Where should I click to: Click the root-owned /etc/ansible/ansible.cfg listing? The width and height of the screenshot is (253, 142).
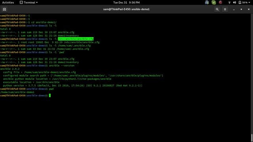pyautogui.click(x=50, y=42)
